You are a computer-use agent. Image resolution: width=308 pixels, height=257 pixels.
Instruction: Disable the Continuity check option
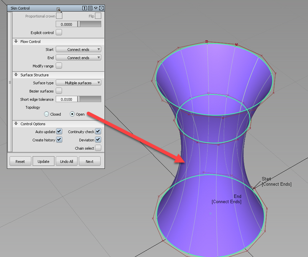tap(98, 131)
